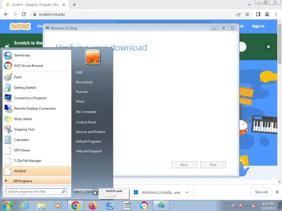Click Sign in on Scratch
This screenshot has width=282, height=211.
[x=258, y=26]
